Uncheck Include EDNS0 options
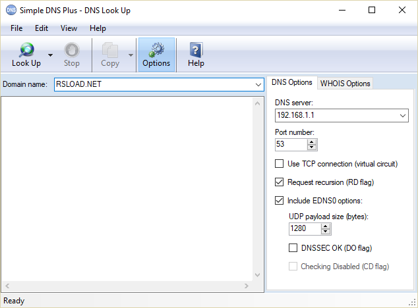The image size is (418, 308). tap(279, 201)
